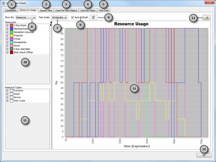Select the Device label in Resource Types
This screenshot has width=216, height=162.
click(x=17, y=97)
